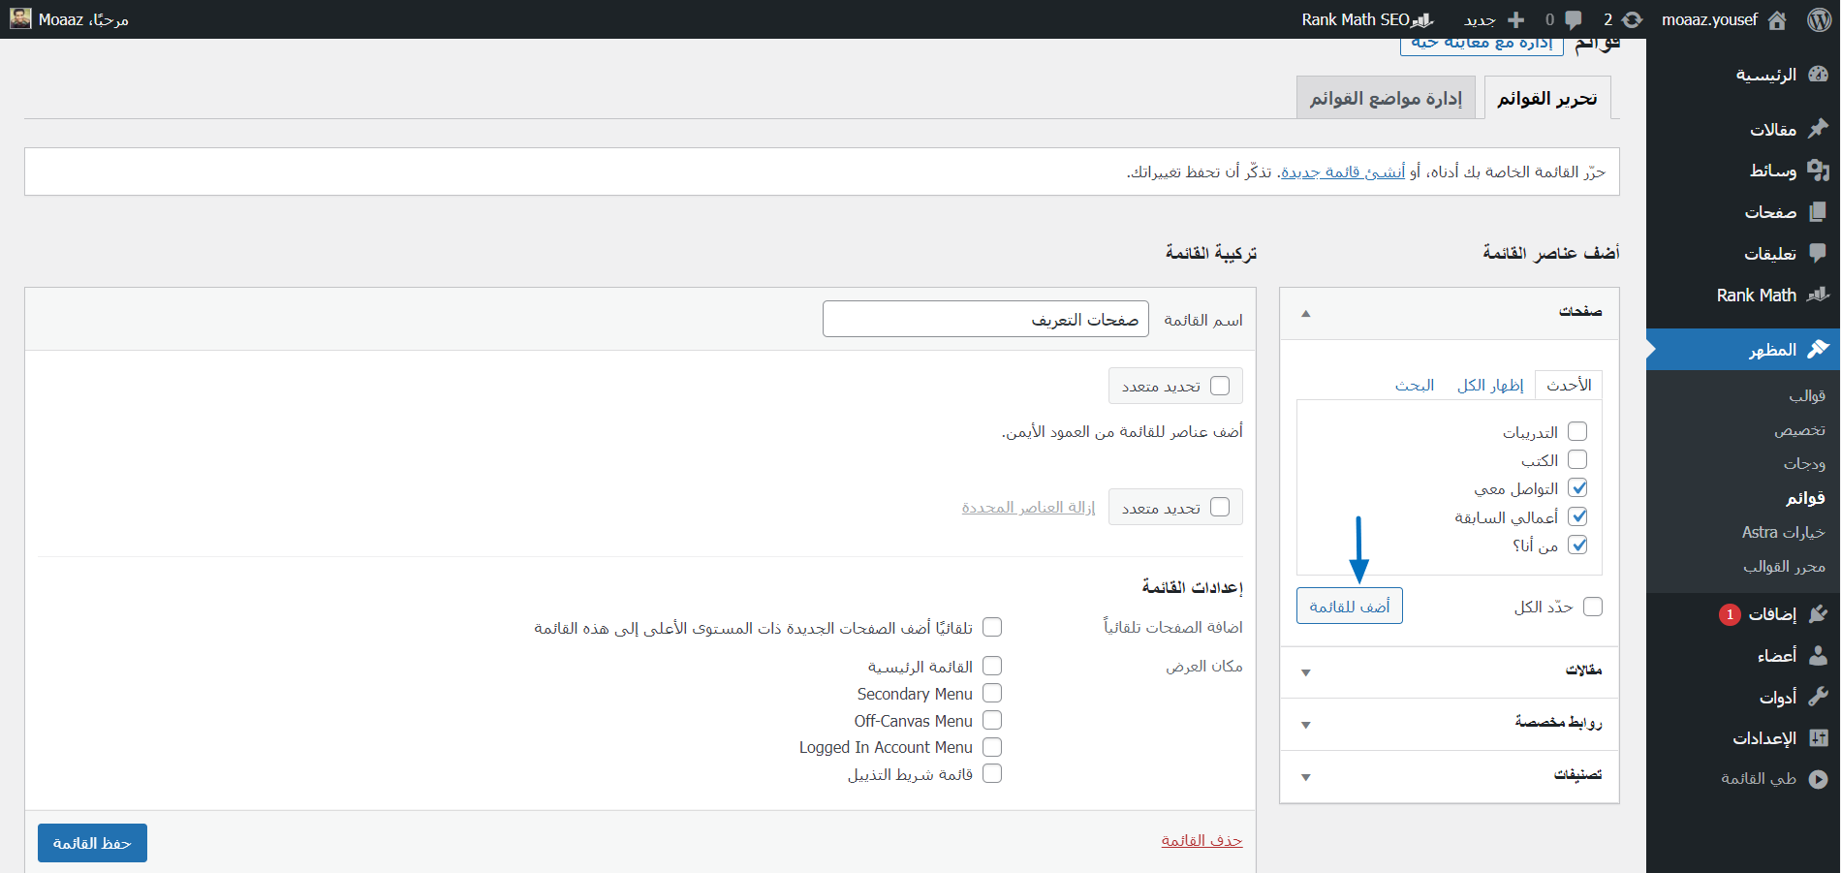
Task: Toggle the التدريبات page checkbox
Action: click(1577, 431)
